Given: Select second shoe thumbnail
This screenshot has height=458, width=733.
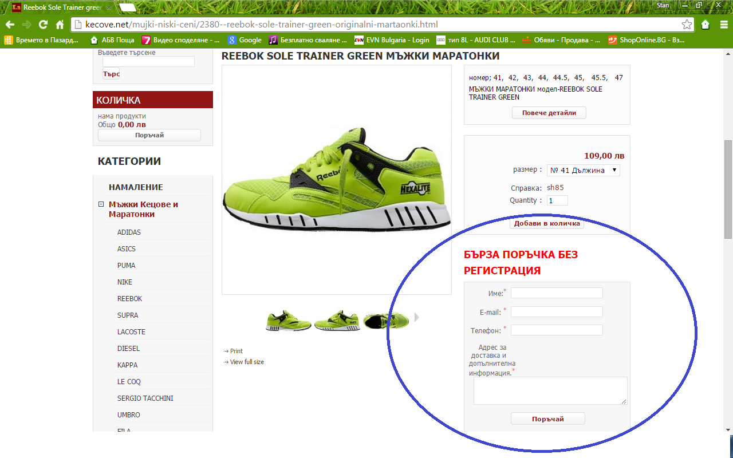Looking at the screenshot, I should coord(337,321).
